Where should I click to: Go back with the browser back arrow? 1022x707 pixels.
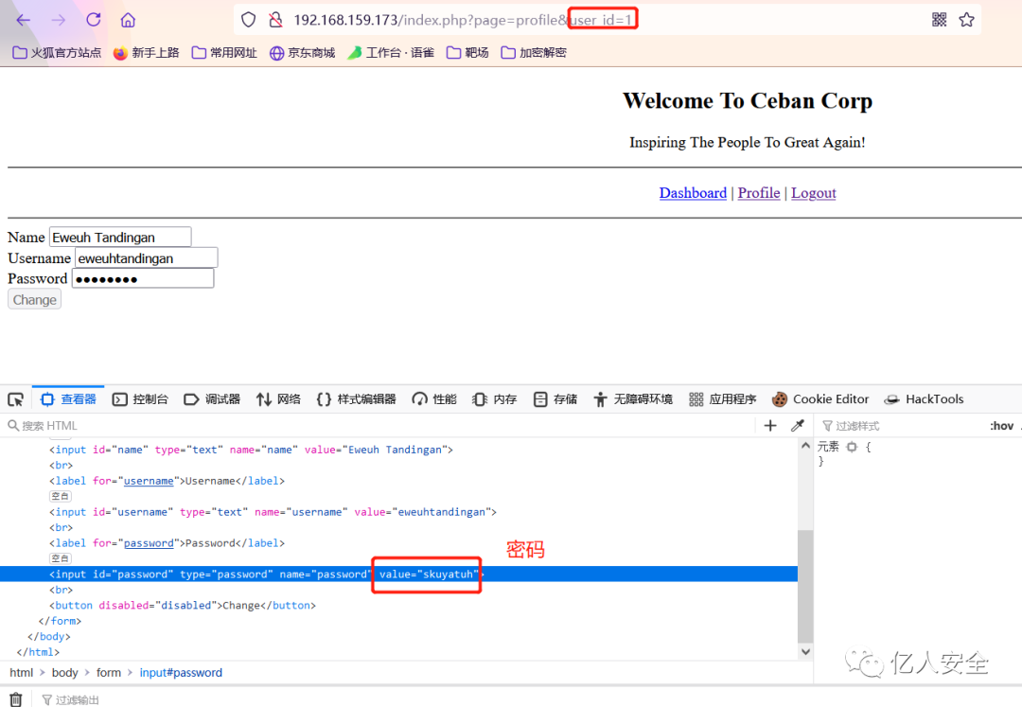(24, 20)
